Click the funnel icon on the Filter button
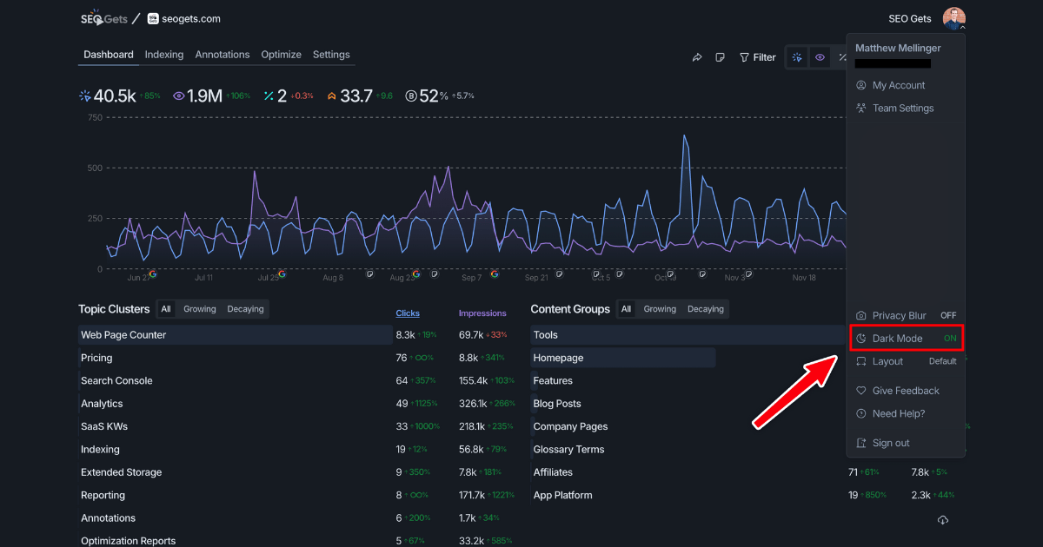Image resolution: width=1043 pixels, height=547 pixels. coord(746,57)
